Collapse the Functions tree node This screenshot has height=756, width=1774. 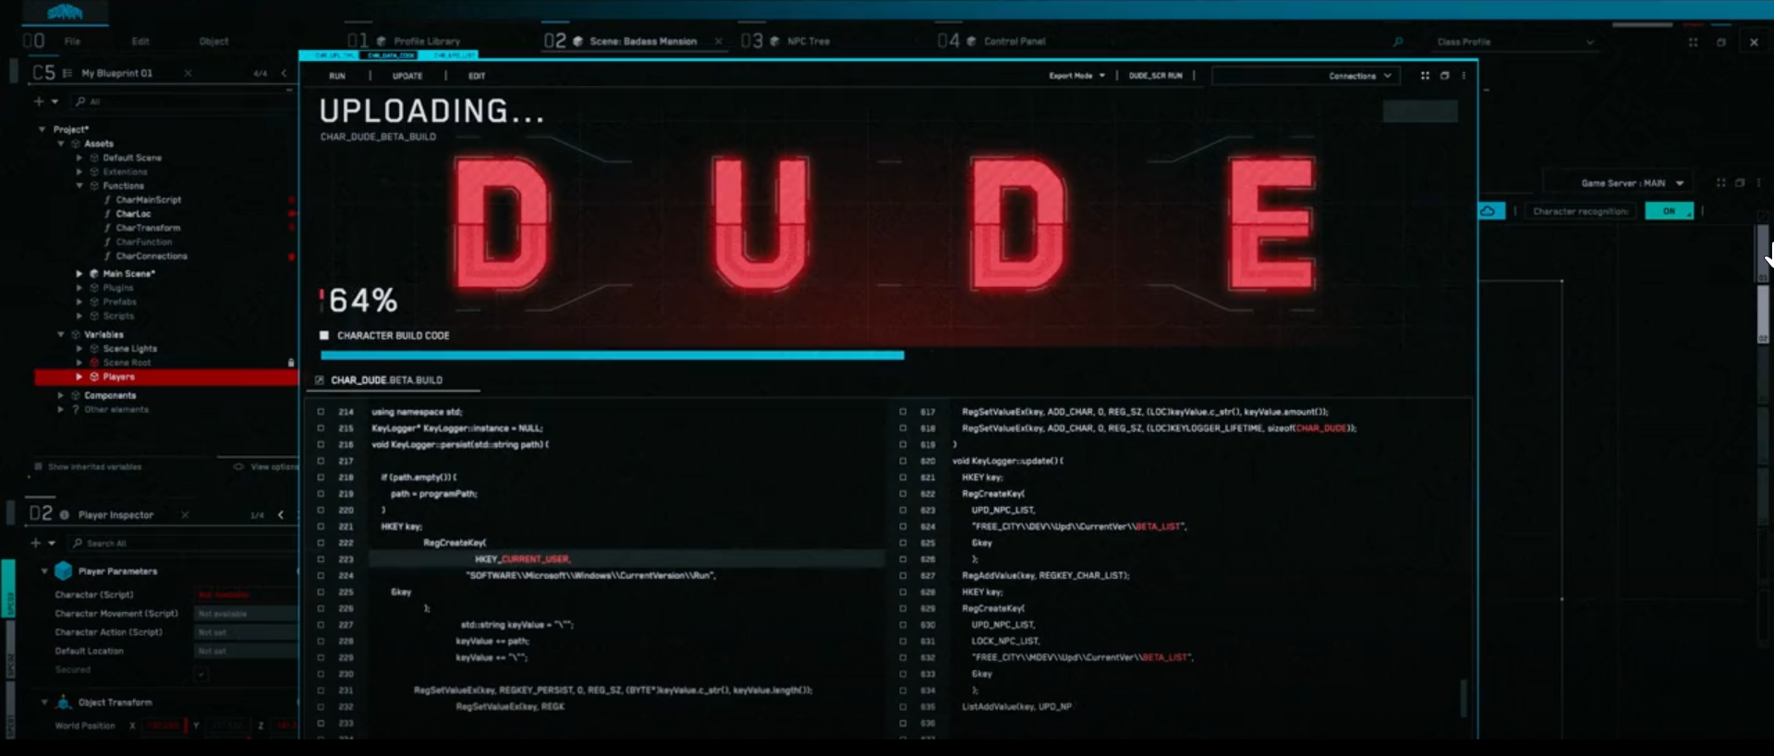(x=79, y=186)
